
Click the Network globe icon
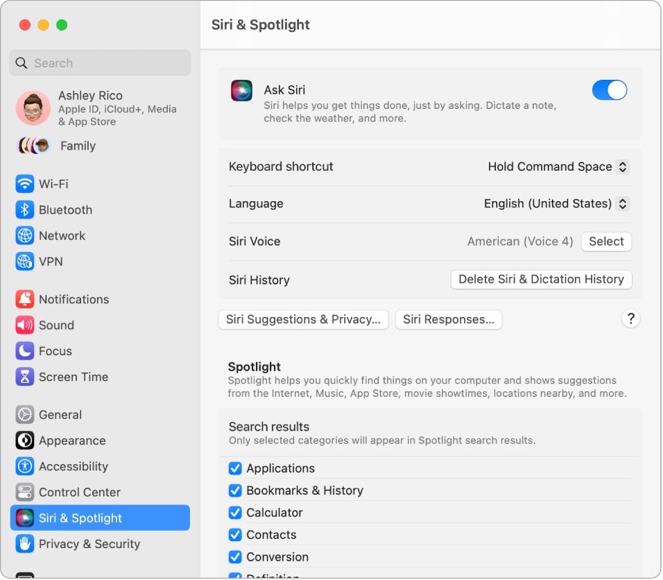[24, 236]
